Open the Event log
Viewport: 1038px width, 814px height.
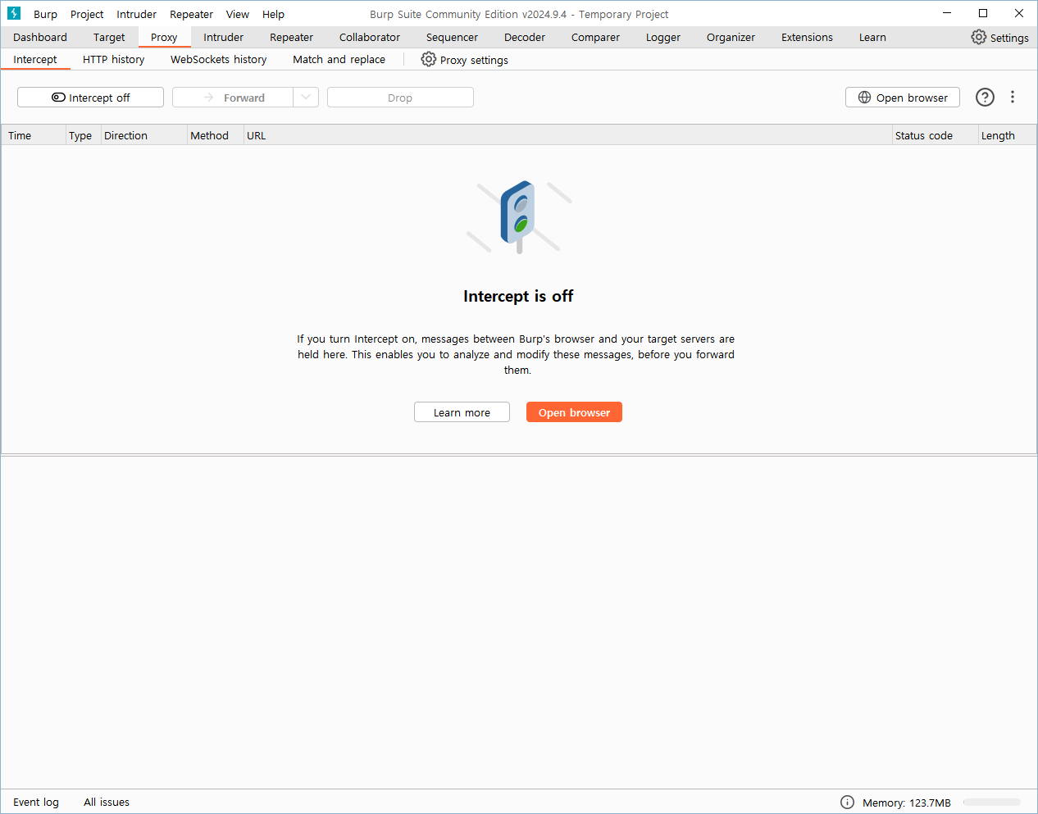click(36, 802)
